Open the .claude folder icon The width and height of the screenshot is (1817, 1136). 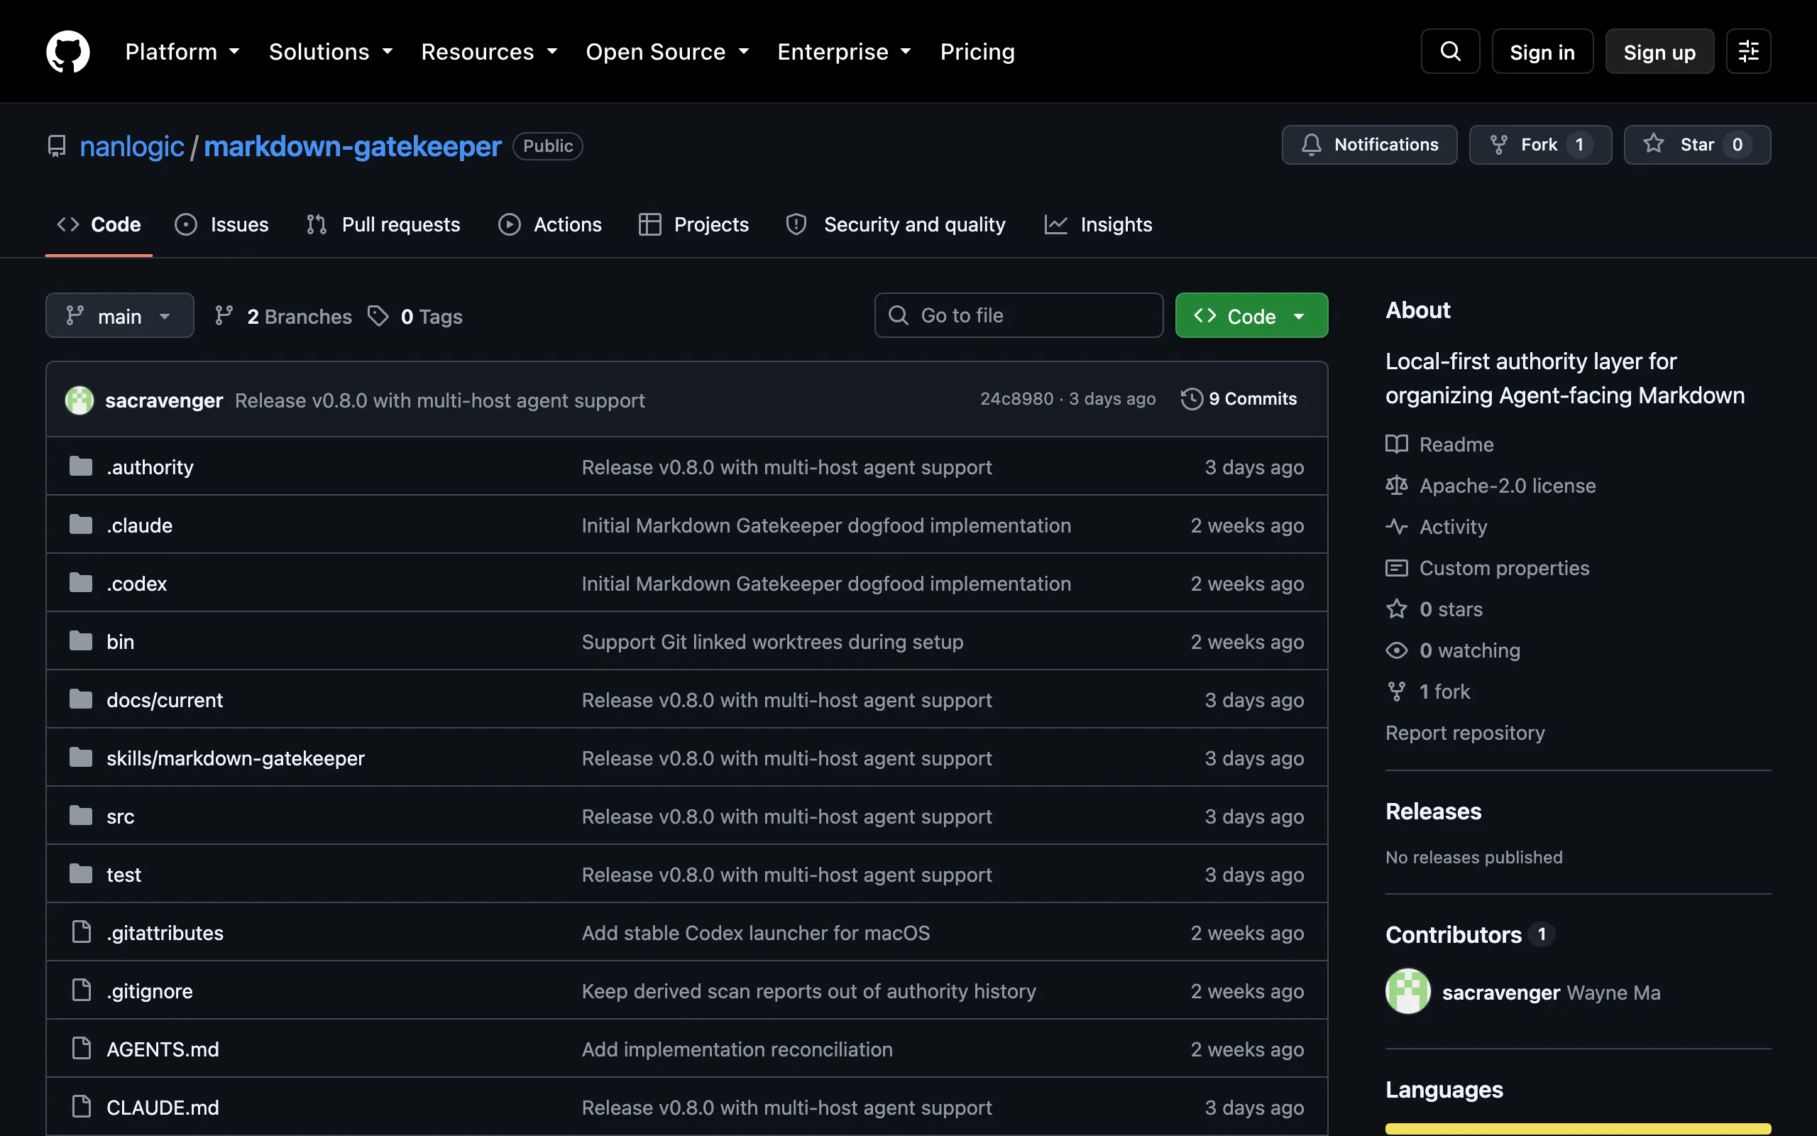(81, 525)
